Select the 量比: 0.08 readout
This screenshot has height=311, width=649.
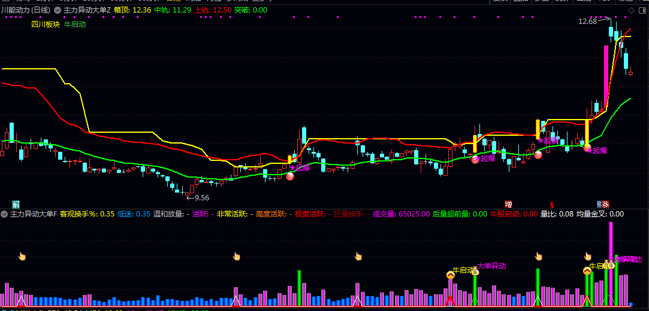[x=557, y=214]
